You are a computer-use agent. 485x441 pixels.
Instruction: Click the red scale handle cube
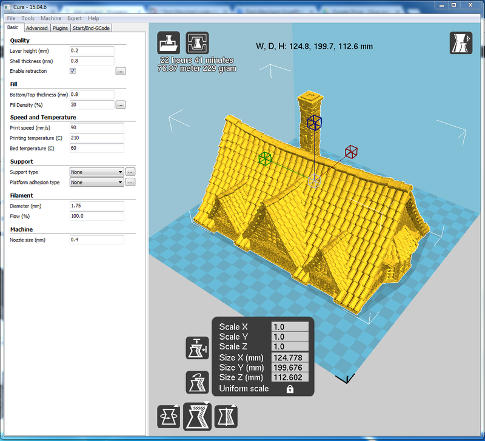[352, 152]
